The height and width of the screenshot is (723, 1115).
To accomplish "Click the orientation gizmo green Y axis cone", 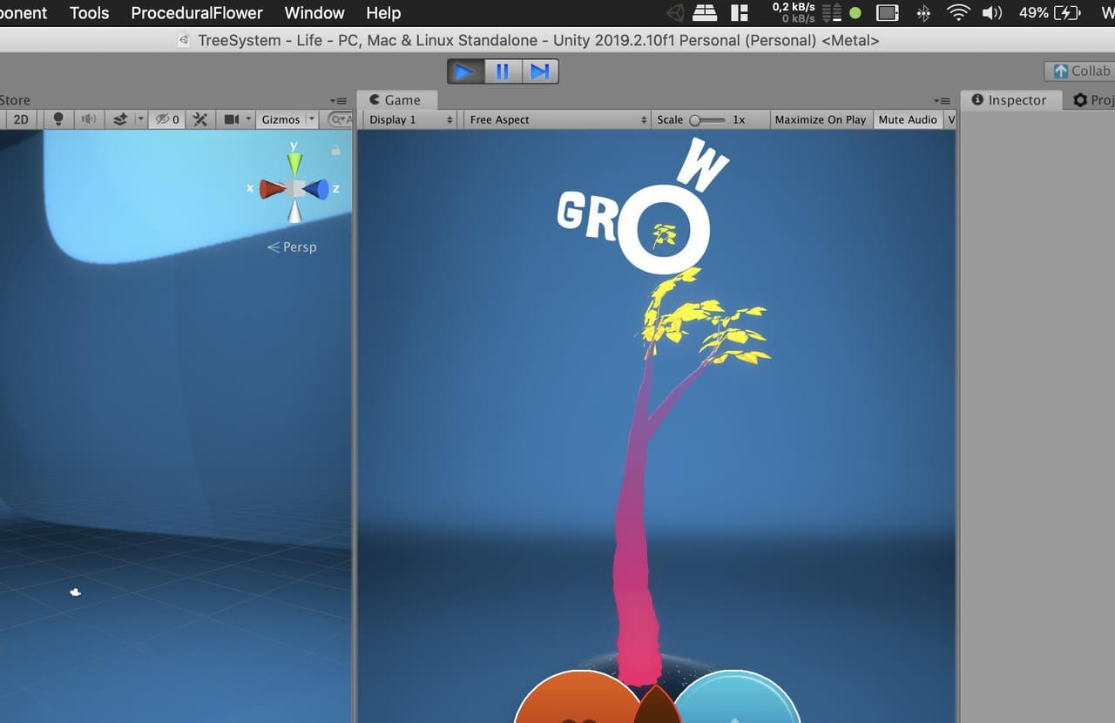I will 295,164.
